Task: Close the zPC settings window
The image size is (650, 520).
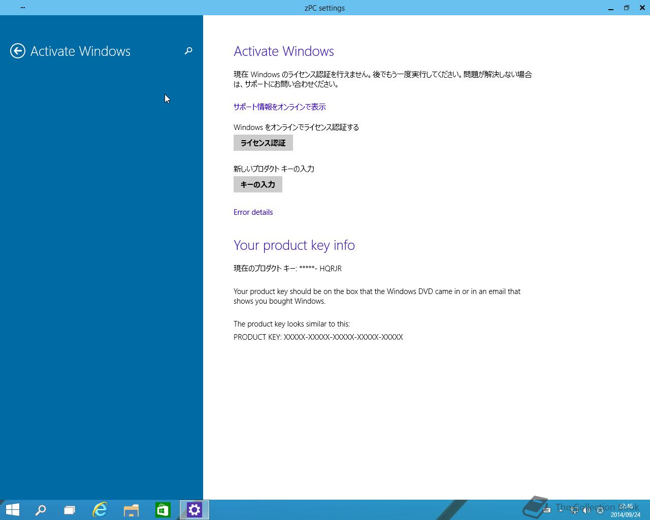Action: [642, 8]
